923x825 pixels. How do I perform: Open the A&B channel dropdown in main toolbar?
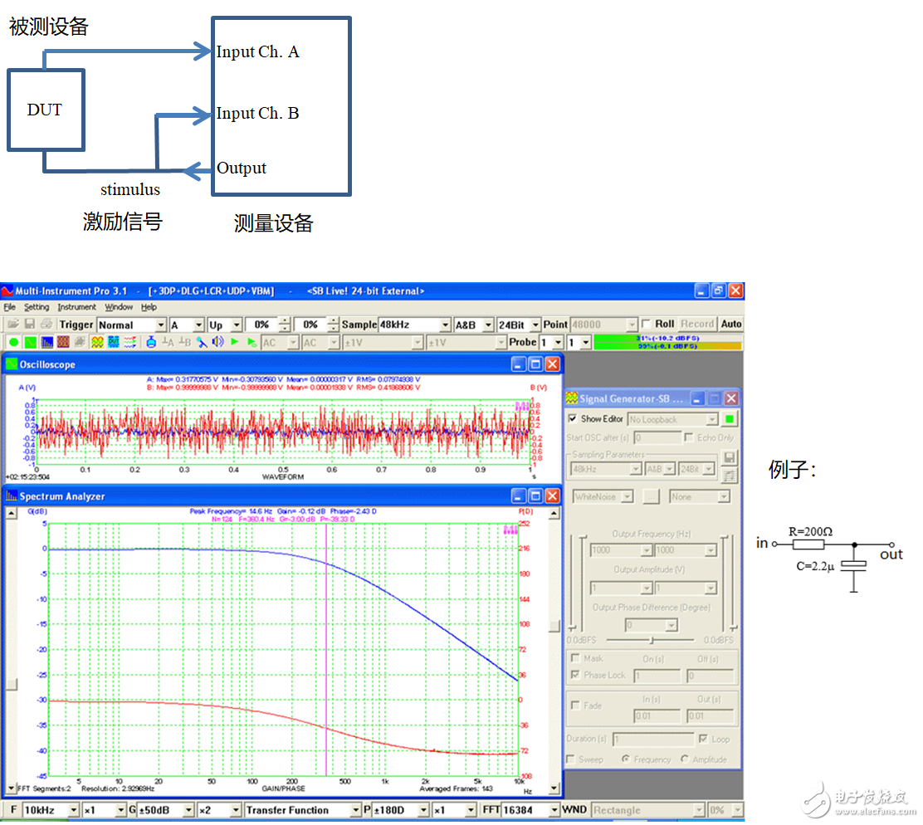473,325
